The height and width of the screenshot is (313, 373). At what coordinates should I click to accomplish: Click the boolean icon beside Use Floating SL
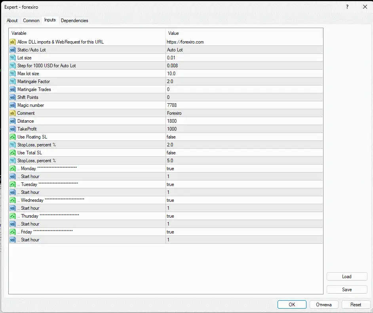(12, 137)
